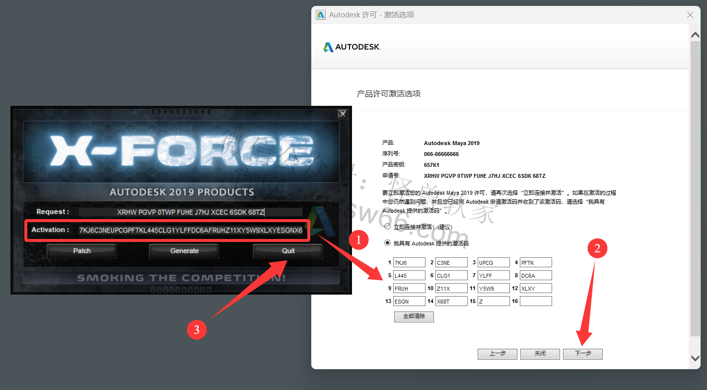The image size is (707, 390).
Task: Click the Quit button in X-Force
Action: click(288, 251)
